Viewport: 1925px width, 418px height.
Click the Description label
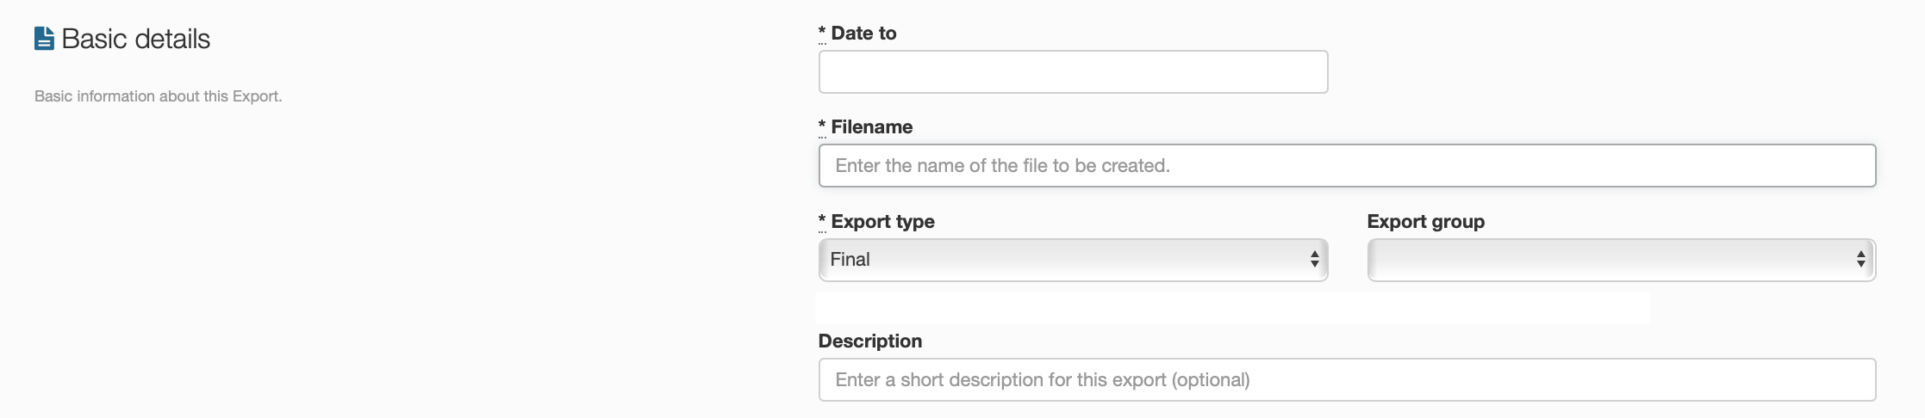[x=869, y=341]
